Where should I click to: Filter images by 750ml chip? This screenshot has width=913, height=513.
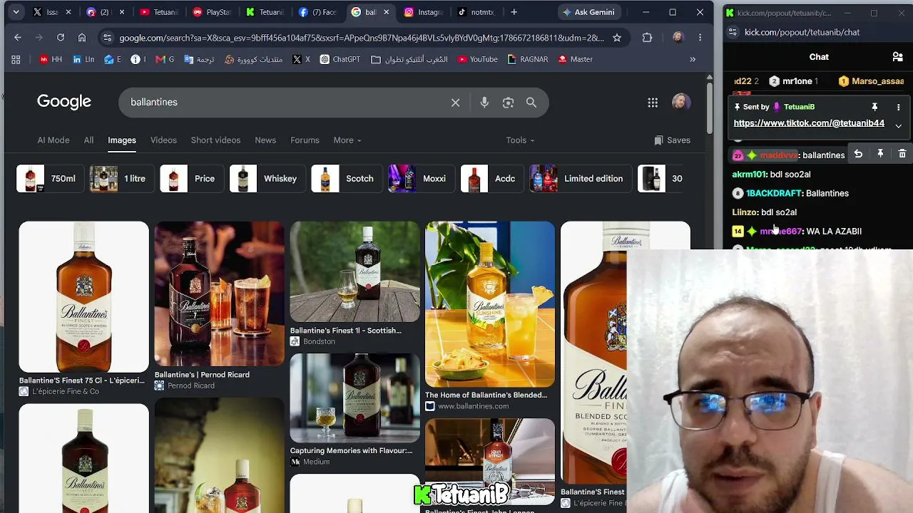(49, 179)
